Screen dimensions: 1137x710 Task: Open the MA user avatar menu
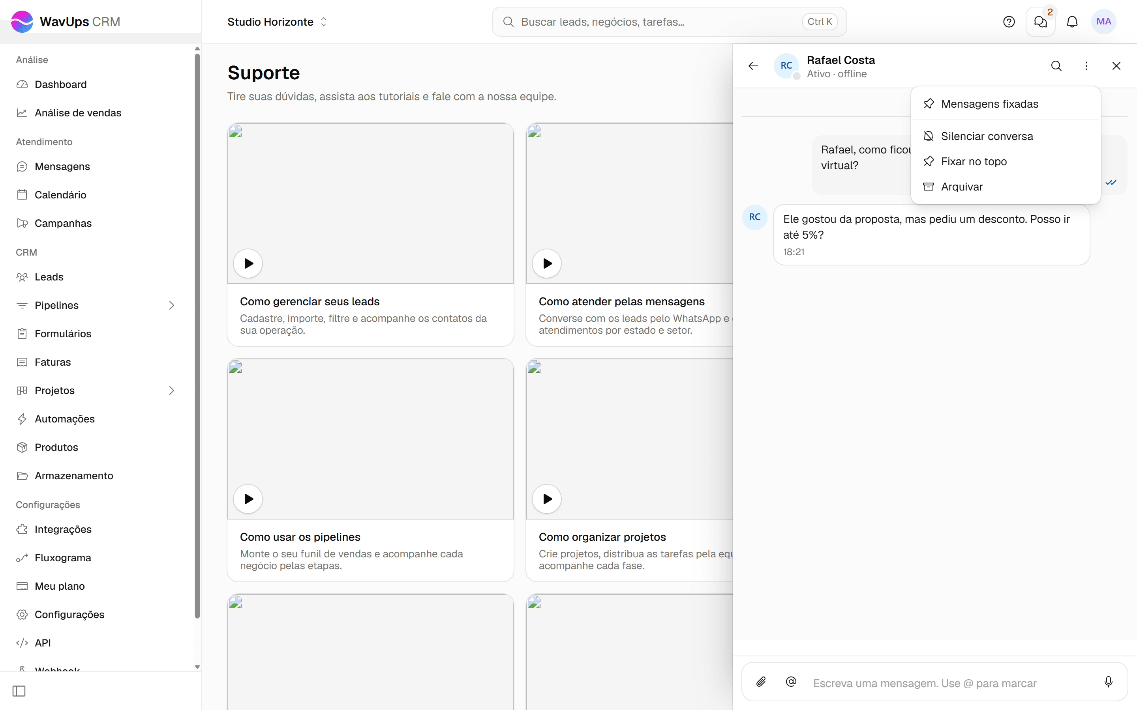[x=1104, y=22]
